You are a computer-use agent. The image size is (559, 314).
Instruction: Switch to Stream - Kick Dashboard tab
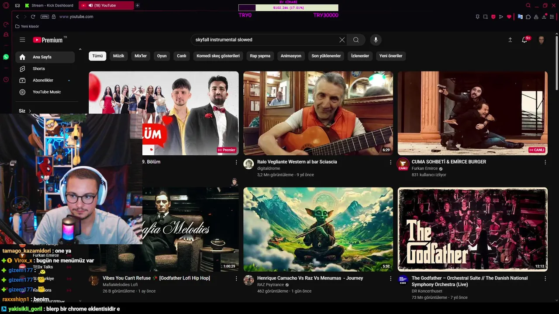point(49,6)
